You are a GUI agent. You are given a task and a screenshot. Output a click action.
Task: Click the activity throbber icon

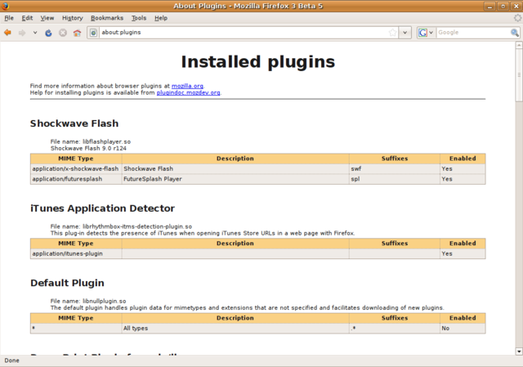point(517,18)
